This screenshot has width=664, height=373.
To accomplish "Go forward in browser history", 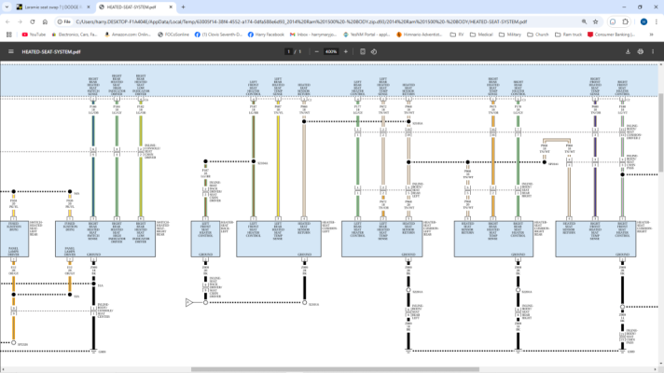I will point(20,21).
